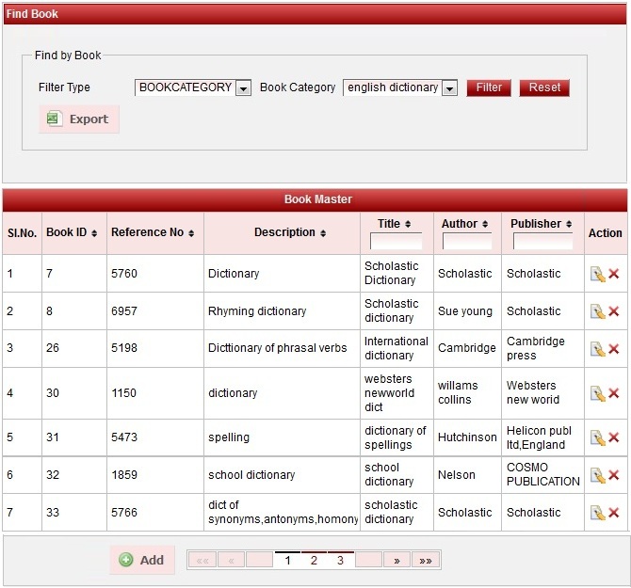Edit the book with reference number 5766
Image resolution: width=631 pixels, height=588 pixels.
[597, 513]
